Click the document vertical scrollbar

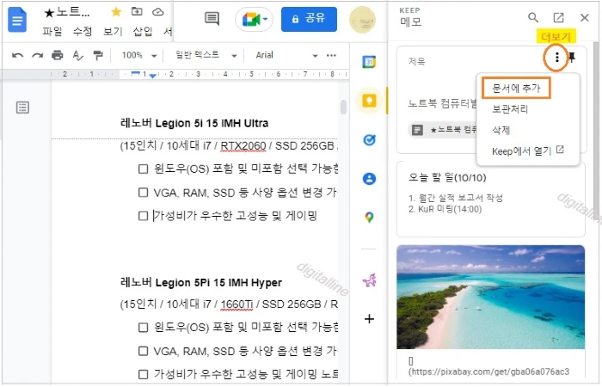343,107
